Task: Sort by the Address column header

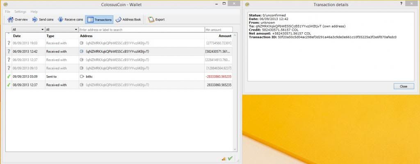Action: pos(142,36)
